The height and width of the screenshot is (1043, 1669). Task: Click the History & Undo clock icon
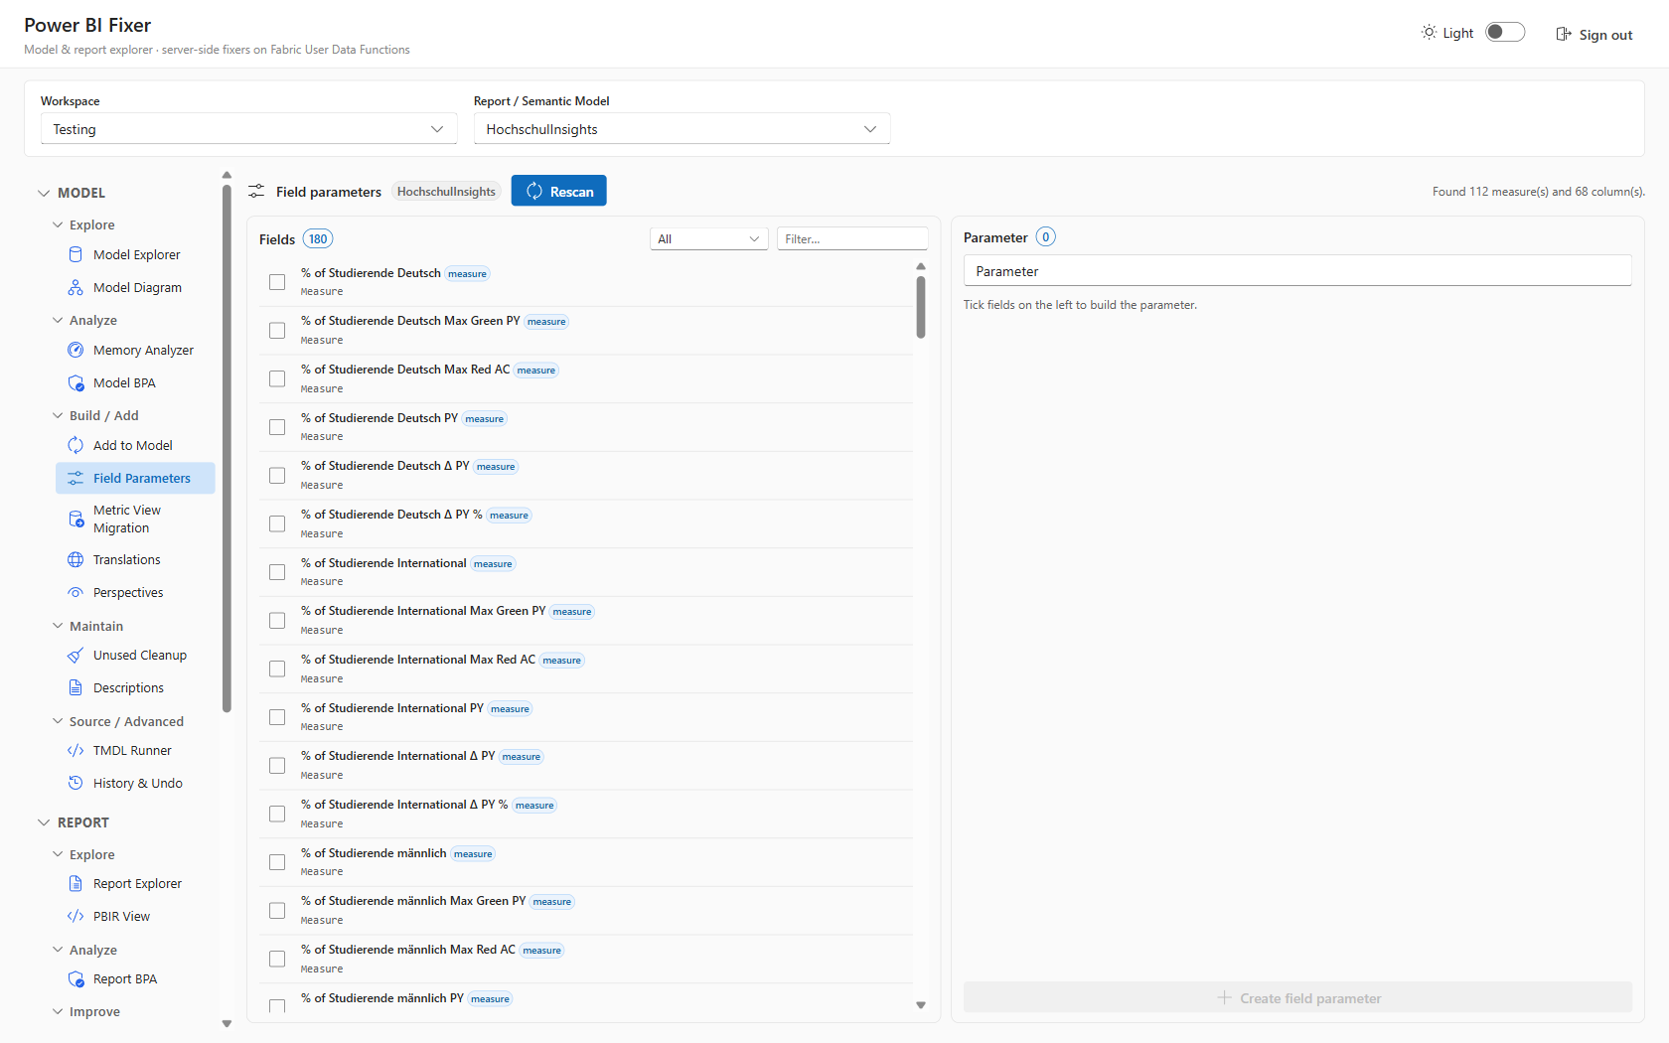76,783
